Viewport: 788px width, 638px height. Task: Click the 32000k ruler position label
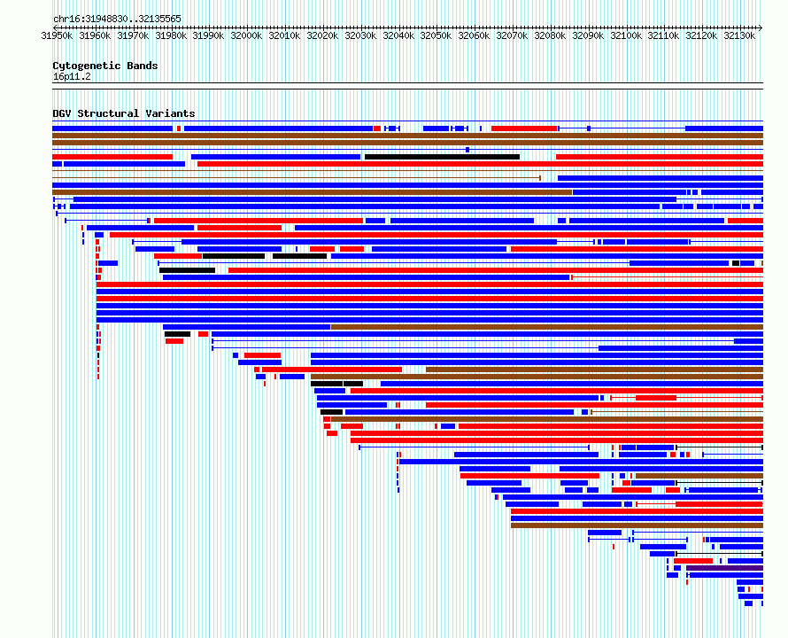pos(246,35)
